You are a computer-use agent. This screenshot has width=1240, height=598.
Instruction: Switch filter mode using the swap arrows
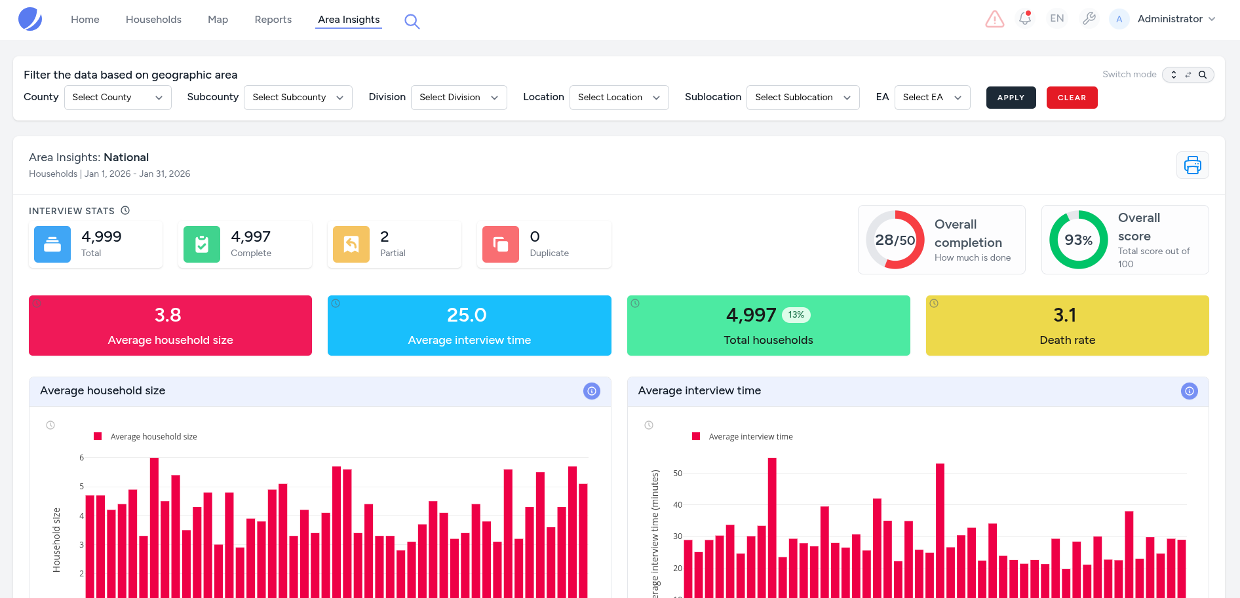tap(1188, 75)
